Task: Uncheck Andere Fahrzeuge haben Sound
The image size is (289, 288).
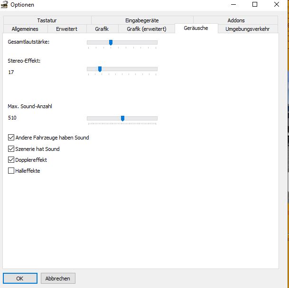Action: 11,138
